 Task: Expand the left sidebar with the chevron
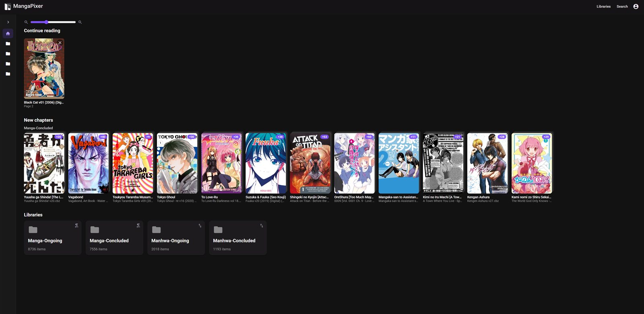point(8,22)
